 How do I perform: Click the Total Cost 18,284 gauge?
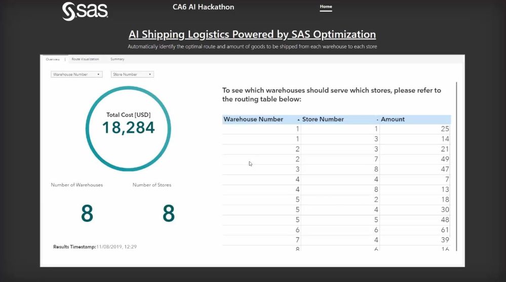[128, 129]
